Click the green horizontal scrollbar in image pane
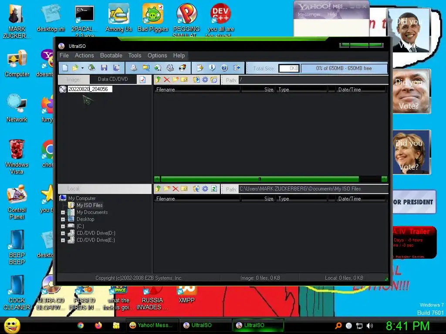Viewport: 446px width, 334px height. click(x=260, y=179)
